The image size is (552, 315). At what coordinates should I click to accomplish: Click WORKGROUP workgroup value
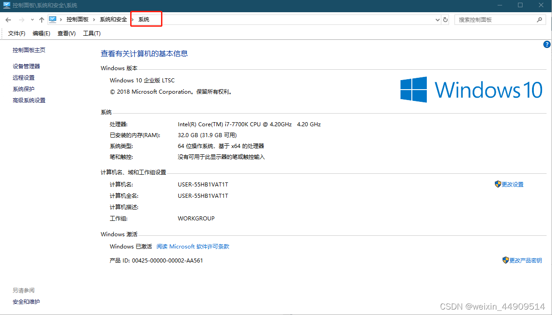pos(196,219)
